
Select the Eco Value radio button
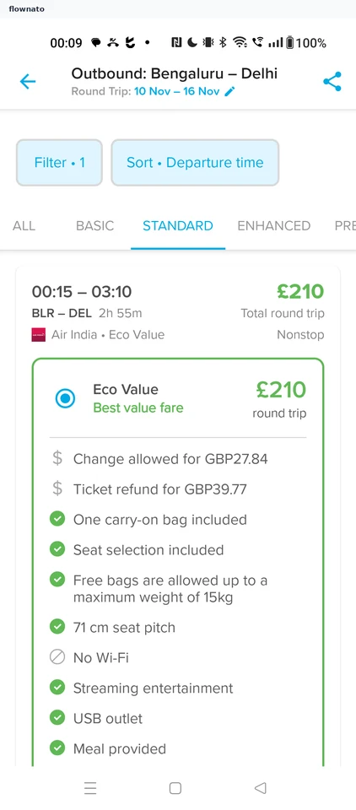point(65,398)
